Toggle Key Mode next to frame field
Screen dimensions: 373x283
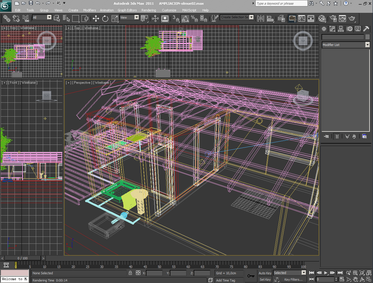(311, 279)
